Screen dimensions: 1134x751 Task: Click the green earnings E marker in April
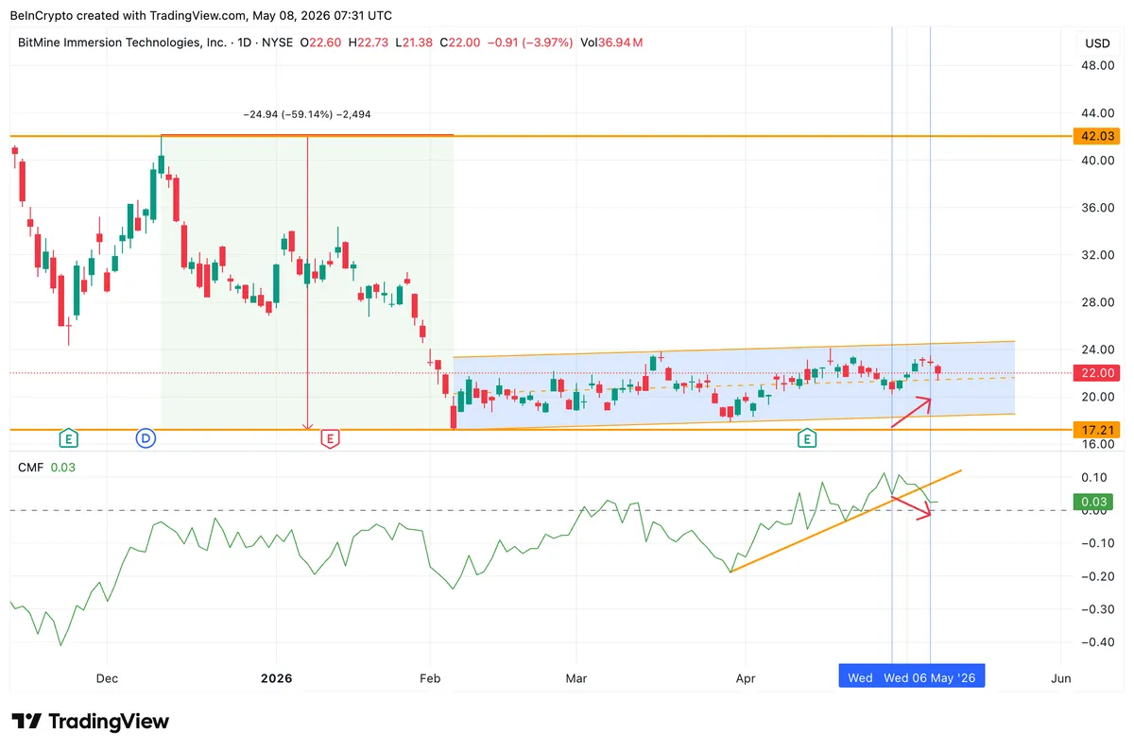(807, 437)
